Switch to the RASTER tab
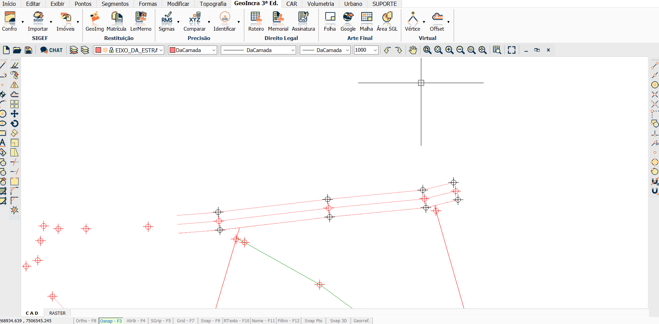The height and width of the screenshot is (324, 659). pyautogui.click(x=57, y=313)
